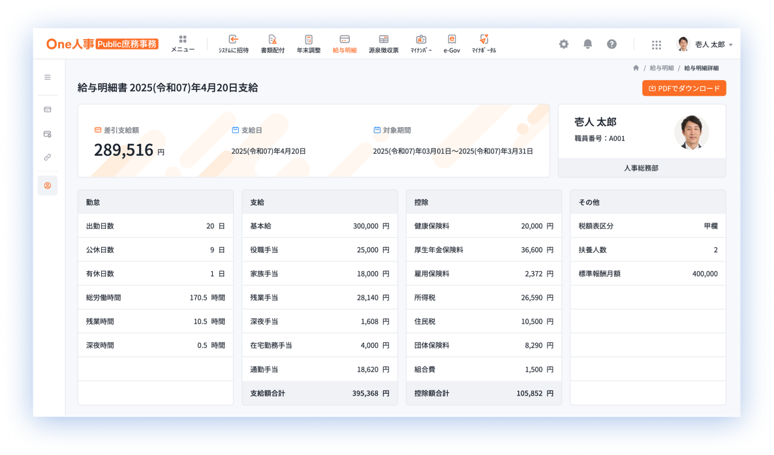774x455 pixels.
Task: Click the 所得税 row
Action: point(484,298)
